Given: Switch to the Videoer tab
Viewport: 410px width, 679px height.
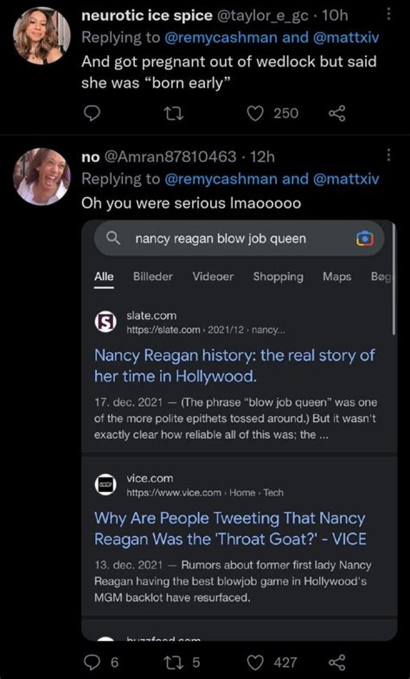Looking at the screenshot, I should click(213, 276).
